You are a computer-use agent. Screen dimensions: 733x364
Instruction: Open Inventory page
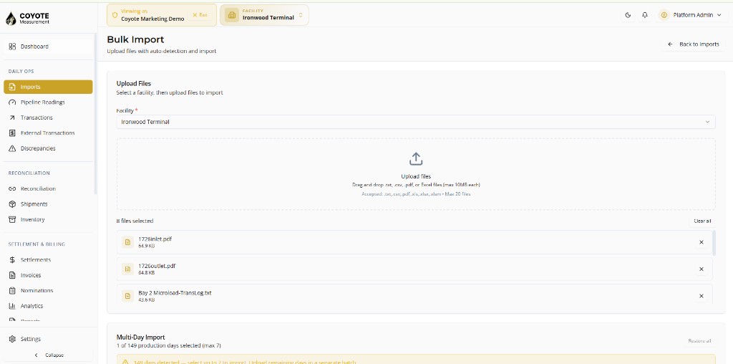(48, 219)
